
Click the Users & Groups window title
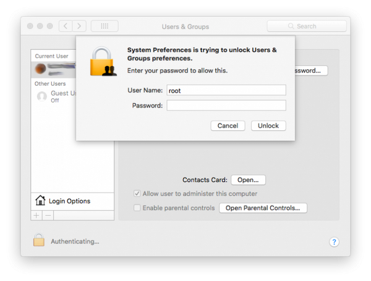(185, 27)
